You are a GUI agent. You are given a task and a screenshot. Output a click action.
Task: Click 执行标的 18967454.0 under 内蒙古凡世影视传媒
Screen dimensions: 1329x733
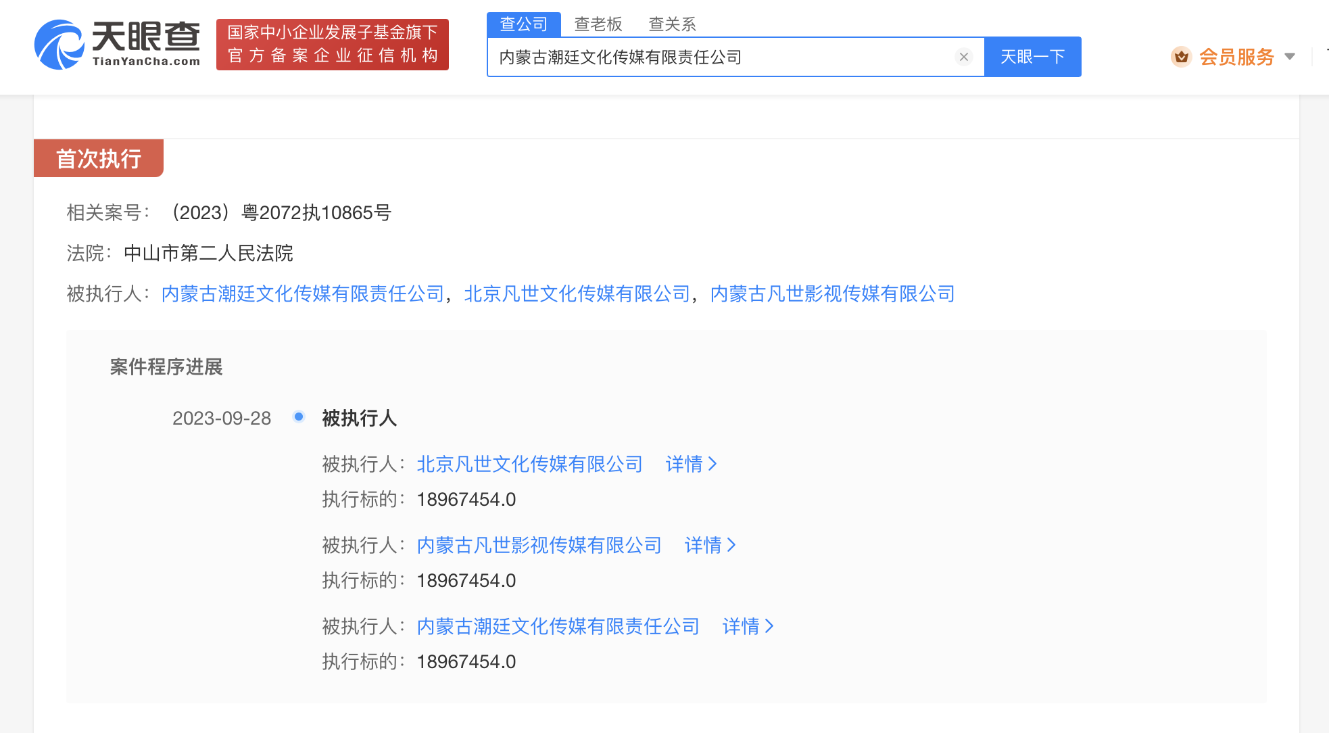click(x=466, y=580)
